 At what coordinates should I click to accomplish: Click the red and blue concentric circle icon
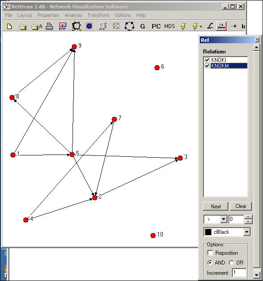(89, 26)
